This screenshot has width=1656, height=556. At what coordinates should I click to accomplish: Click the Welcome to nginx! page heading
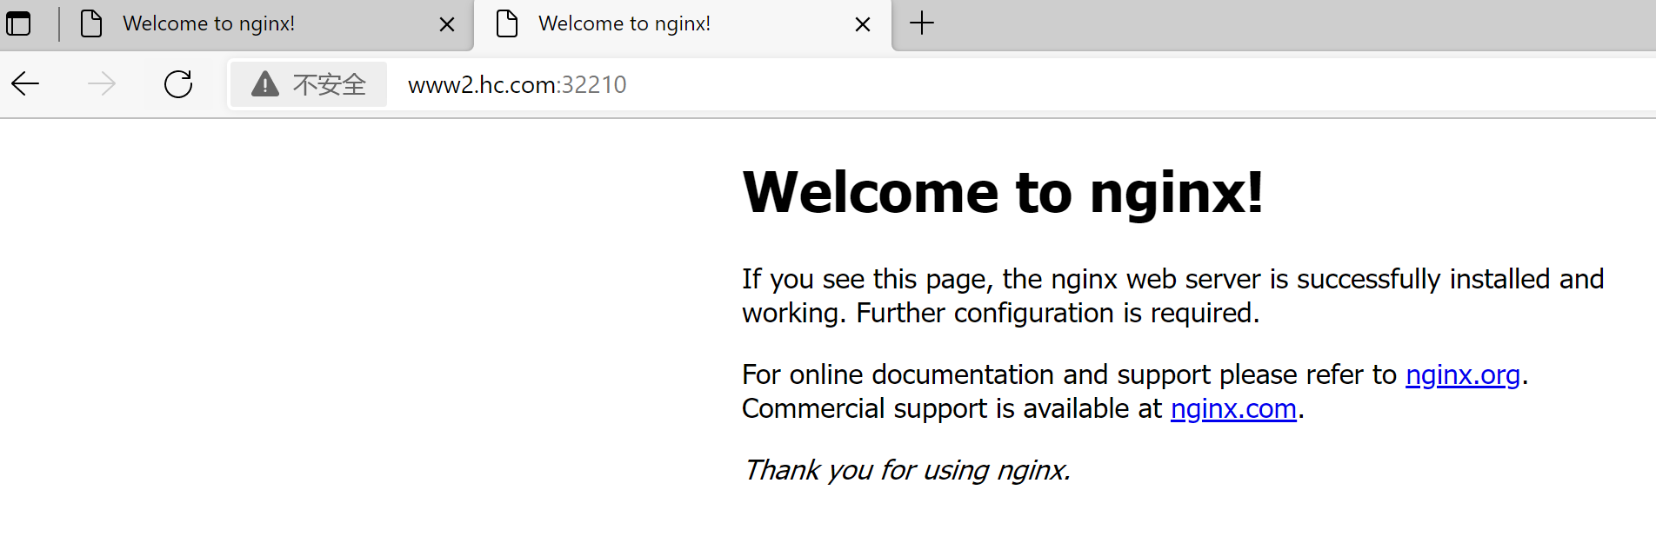point(1002,192)
